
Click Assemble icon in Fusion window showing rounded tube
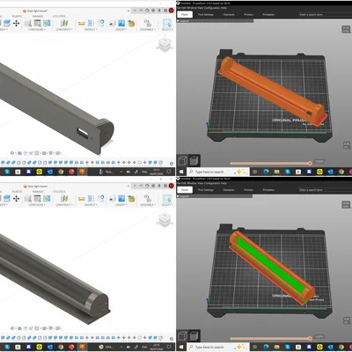pos(148,199)
